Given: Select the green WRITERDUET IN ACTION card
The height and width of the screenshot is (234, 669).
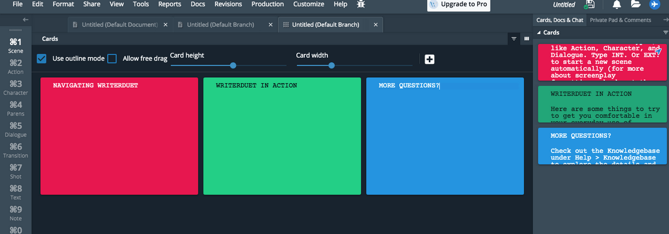Looking at the screenshot, I should click(282, 136).
